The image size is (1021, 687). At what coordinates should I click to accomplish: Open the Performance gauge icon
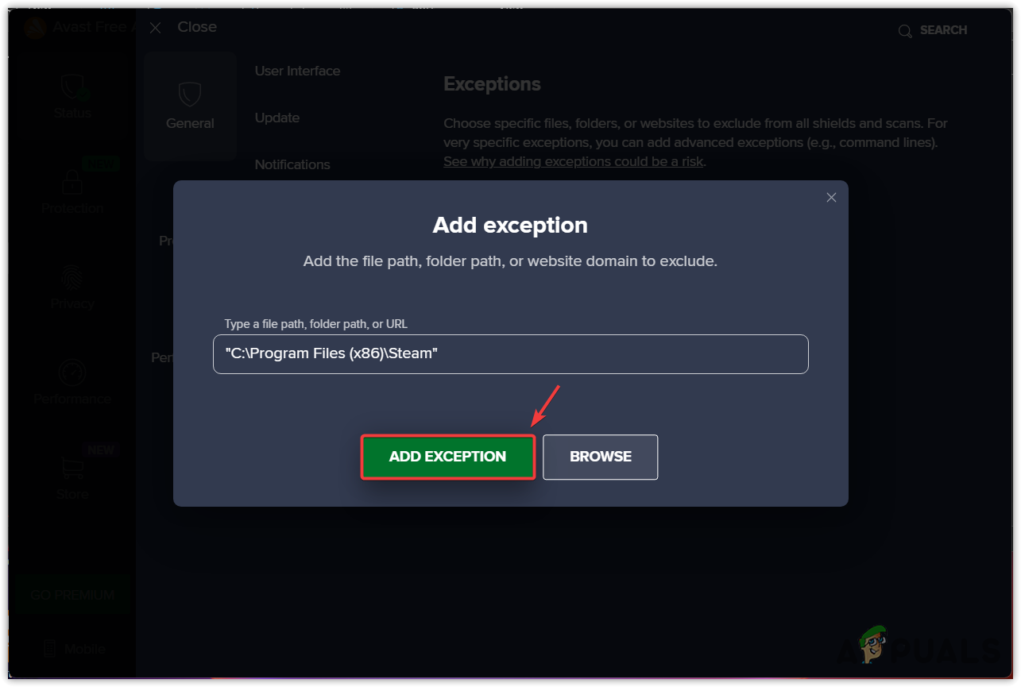click(72, 372)
